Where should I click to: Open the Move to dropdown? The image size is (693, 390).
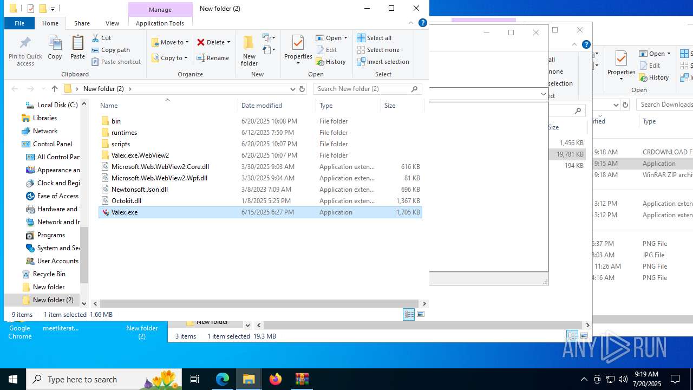coord(169,42)
